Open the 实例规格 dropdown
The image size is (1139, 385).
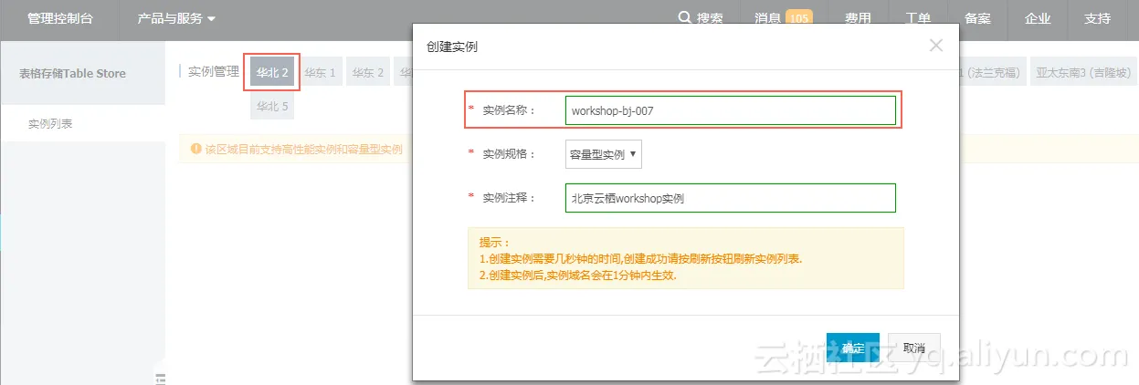coord(604,154)
